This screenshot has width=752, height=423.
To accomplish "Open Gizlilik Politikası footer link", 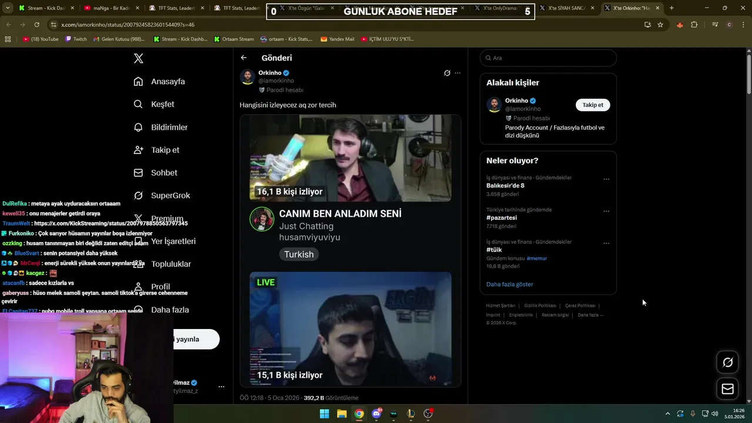I will pyautogui.click(x=540, y=305).
